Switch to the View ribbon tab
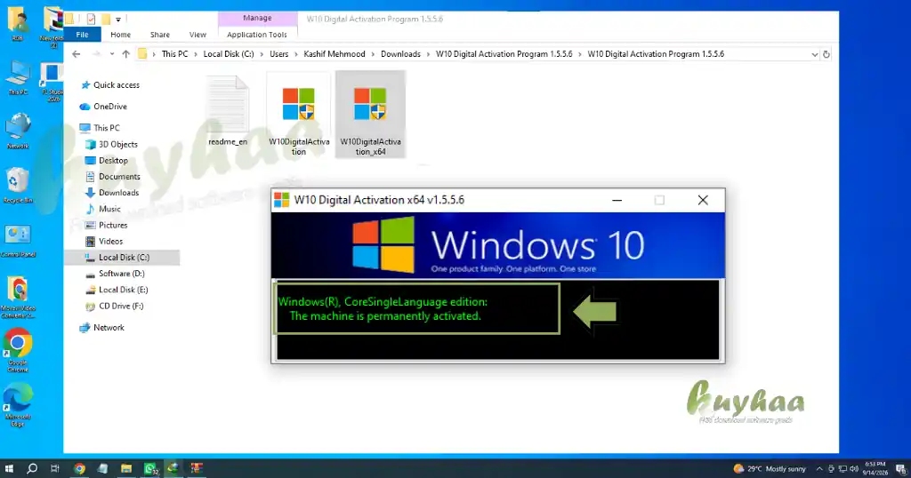The image size is (911, 478). click(x=198, y=35)
